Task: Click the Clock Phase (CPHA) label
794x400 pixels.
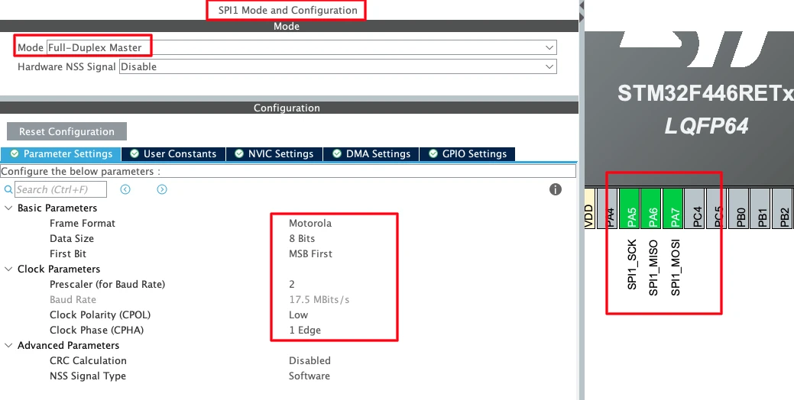Action: coord(96,331)
